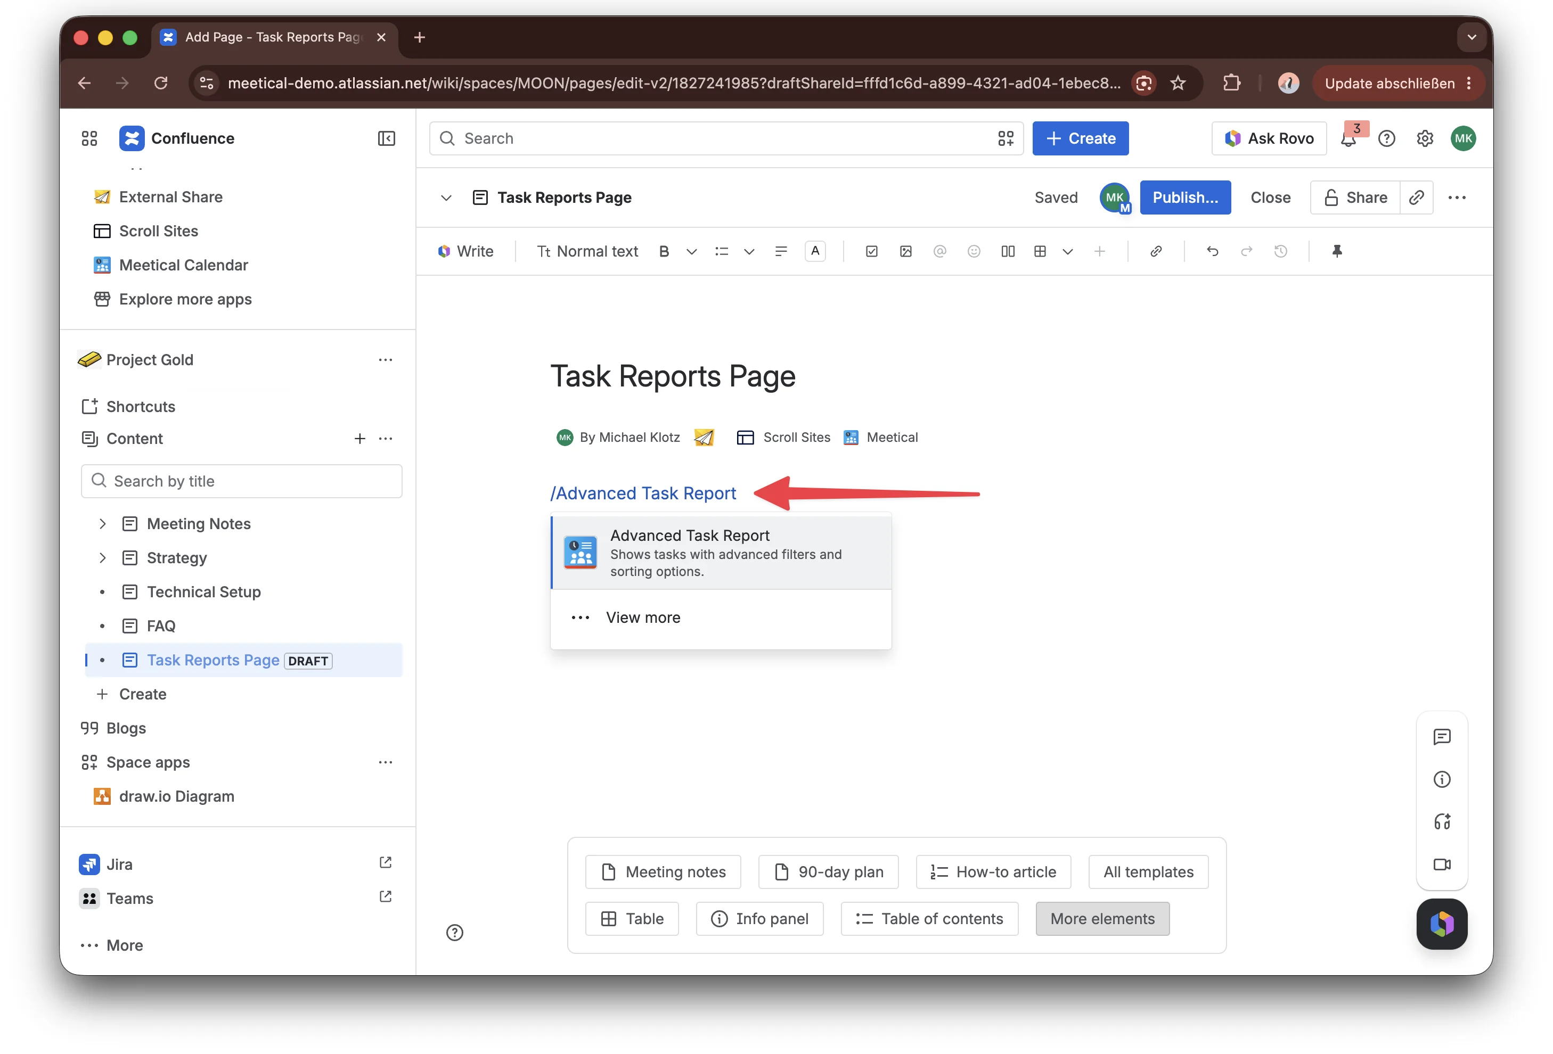This screenshot has width=1553, height=1054.
Task: Pin the editor toolbar
Action: 1336,251
